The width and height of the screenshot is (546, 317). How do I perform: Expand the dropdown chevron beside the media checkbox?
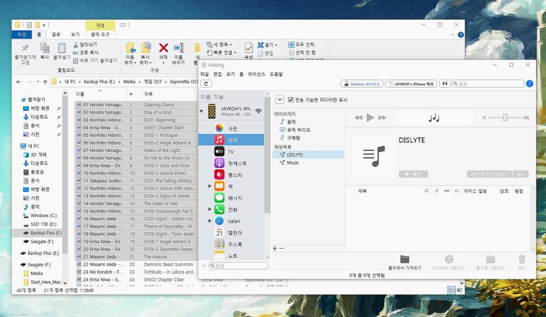(x=280, y=99)
